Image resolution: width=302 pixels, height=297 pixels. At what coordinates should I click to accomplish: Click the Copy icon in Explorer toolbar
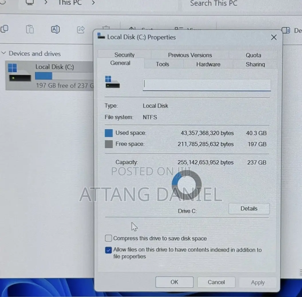4,29
